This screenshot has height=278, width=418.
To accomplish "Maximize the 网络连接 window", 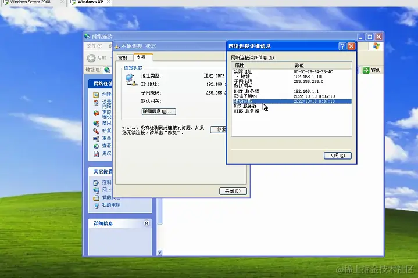I will [x=370, y=37].
